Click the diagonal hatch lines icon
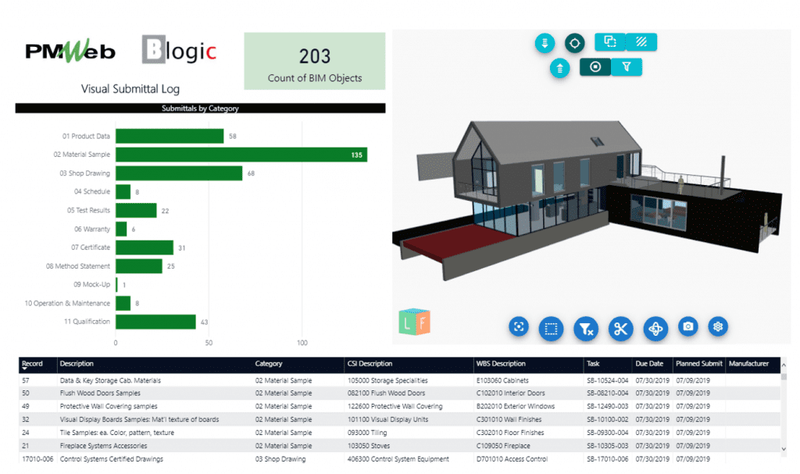 click(x=641, y=42)
